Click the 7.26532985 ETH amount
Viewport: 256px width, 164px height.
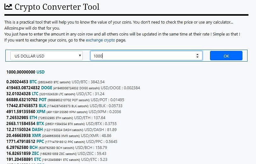(x=17, y=118)
